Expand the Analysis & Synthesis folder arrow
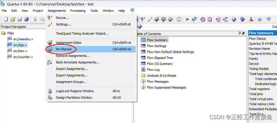 pyautogui.click(x=138, y=76)
